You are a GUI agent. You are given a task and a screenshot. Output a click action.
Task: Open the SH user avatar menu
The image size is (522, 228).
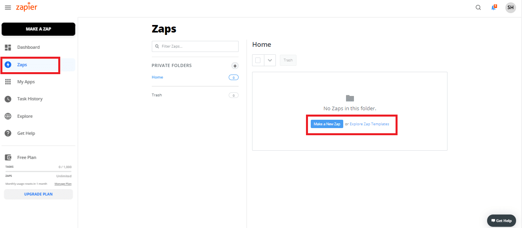511,8
